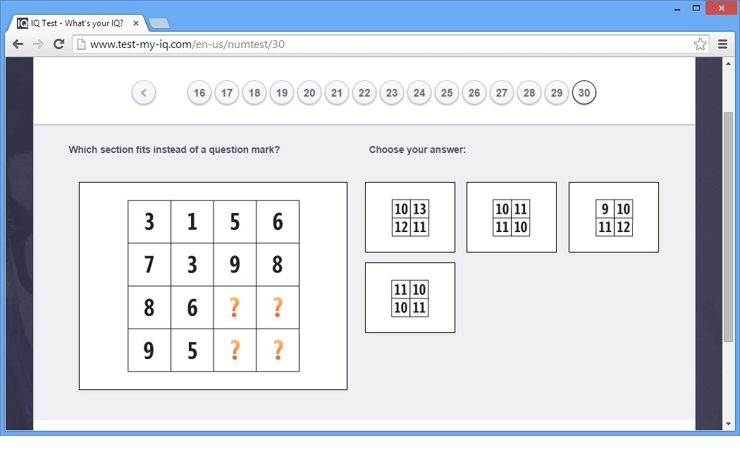Jump to question 21
This screenshot has height=474, width=740.
[x=337, y=92]
